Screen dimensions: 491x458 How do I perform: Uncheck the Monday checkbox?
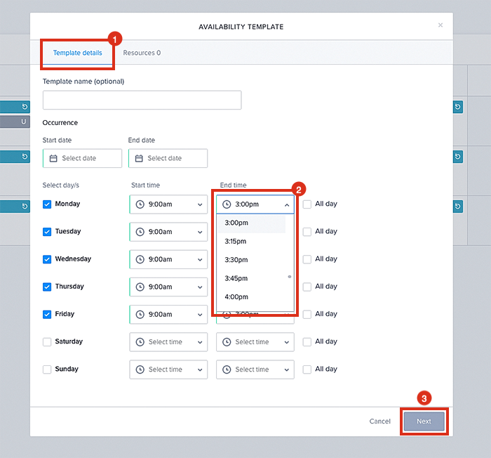pyautogui.click(x=47, y=204)
